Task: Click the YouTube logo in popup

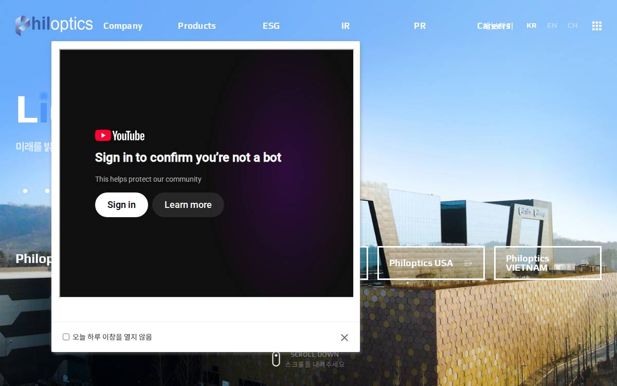Action: [120, 135]
